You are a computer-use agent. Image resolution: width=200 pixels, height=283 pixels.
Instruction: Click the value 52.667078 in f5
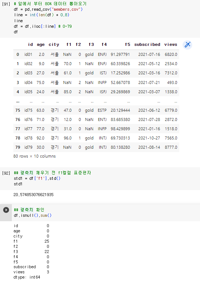tap(120, 82)
